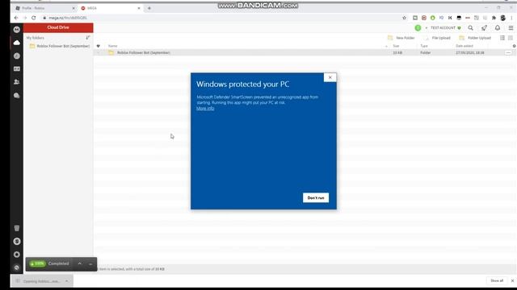Open the rubbish bin icon in sidebar
The width and height of the screenshot is (517, 290).
point(16,228)
